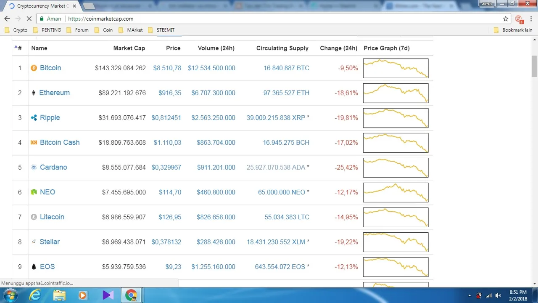The image size is (538, 303).
Task: Click the Ripple logo icon
Action: (x=34, y=117)
